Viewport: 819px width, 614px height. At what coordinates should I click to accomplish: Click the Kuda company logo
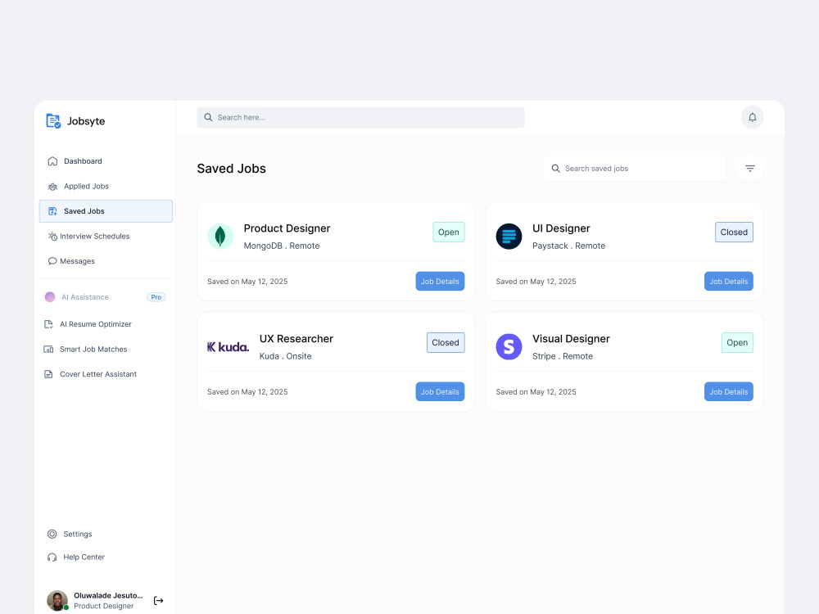[228, 346]
